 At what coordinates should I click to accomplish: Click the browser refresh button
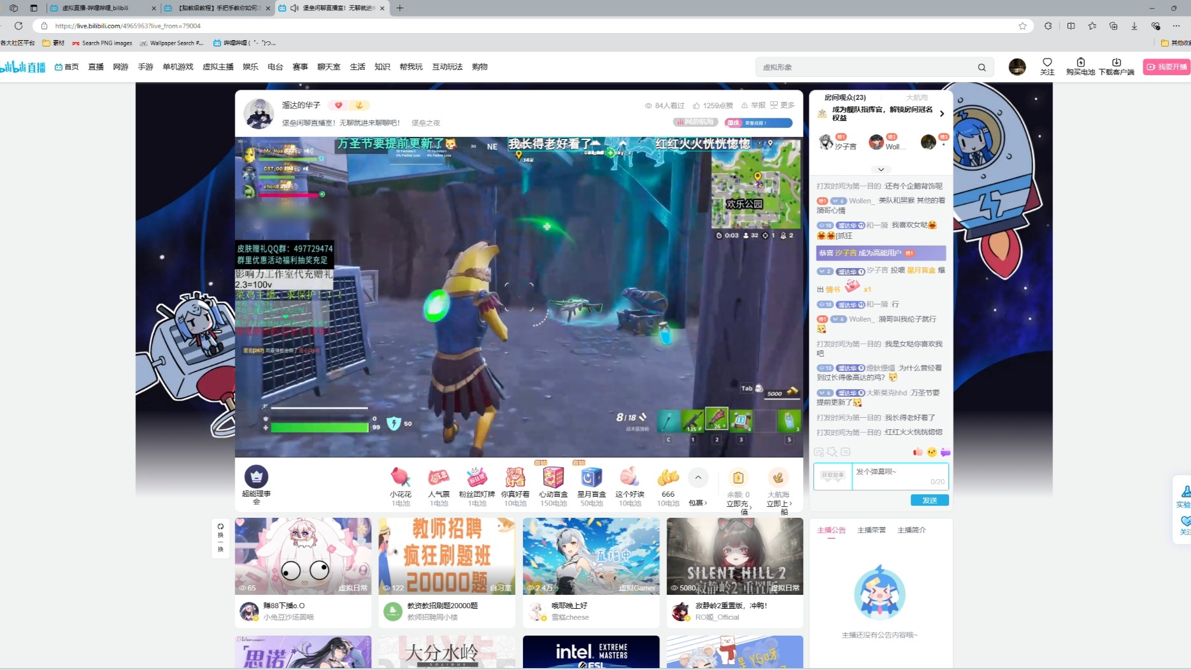point(18,26)
